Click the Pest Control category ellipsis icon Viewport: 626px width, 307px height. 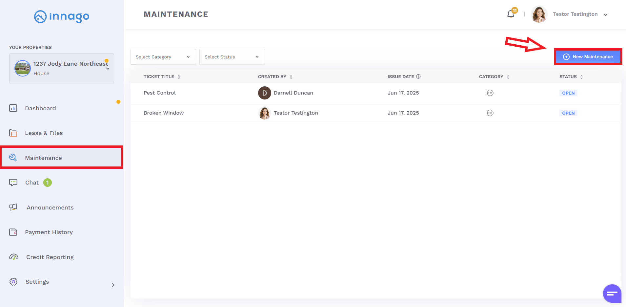point(490,93)
